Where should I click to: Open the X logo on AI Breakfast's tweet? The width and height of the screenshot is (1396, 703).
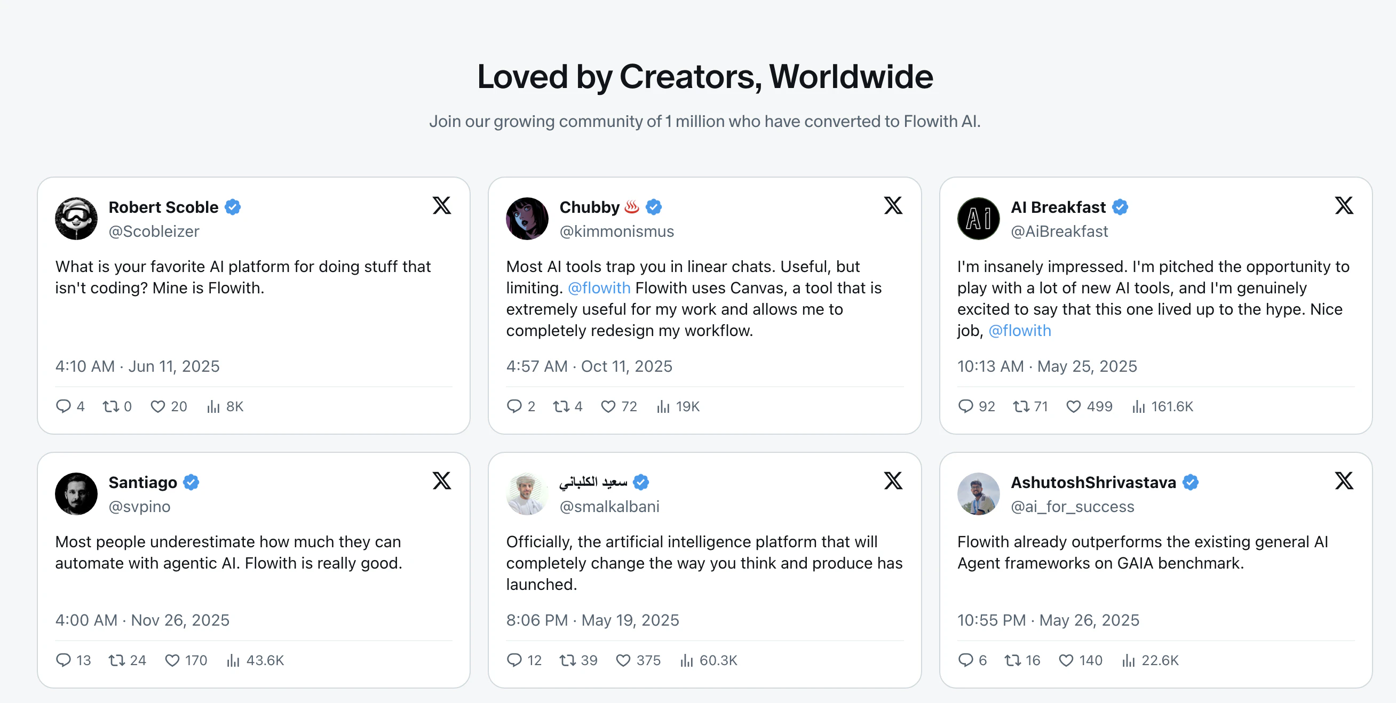(1344, 206)
